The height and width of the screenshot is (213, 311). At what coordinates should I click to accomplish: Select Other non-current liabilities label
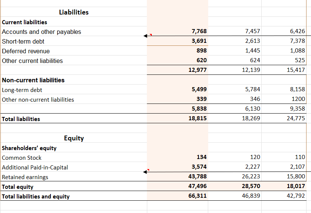coord(38,99)
